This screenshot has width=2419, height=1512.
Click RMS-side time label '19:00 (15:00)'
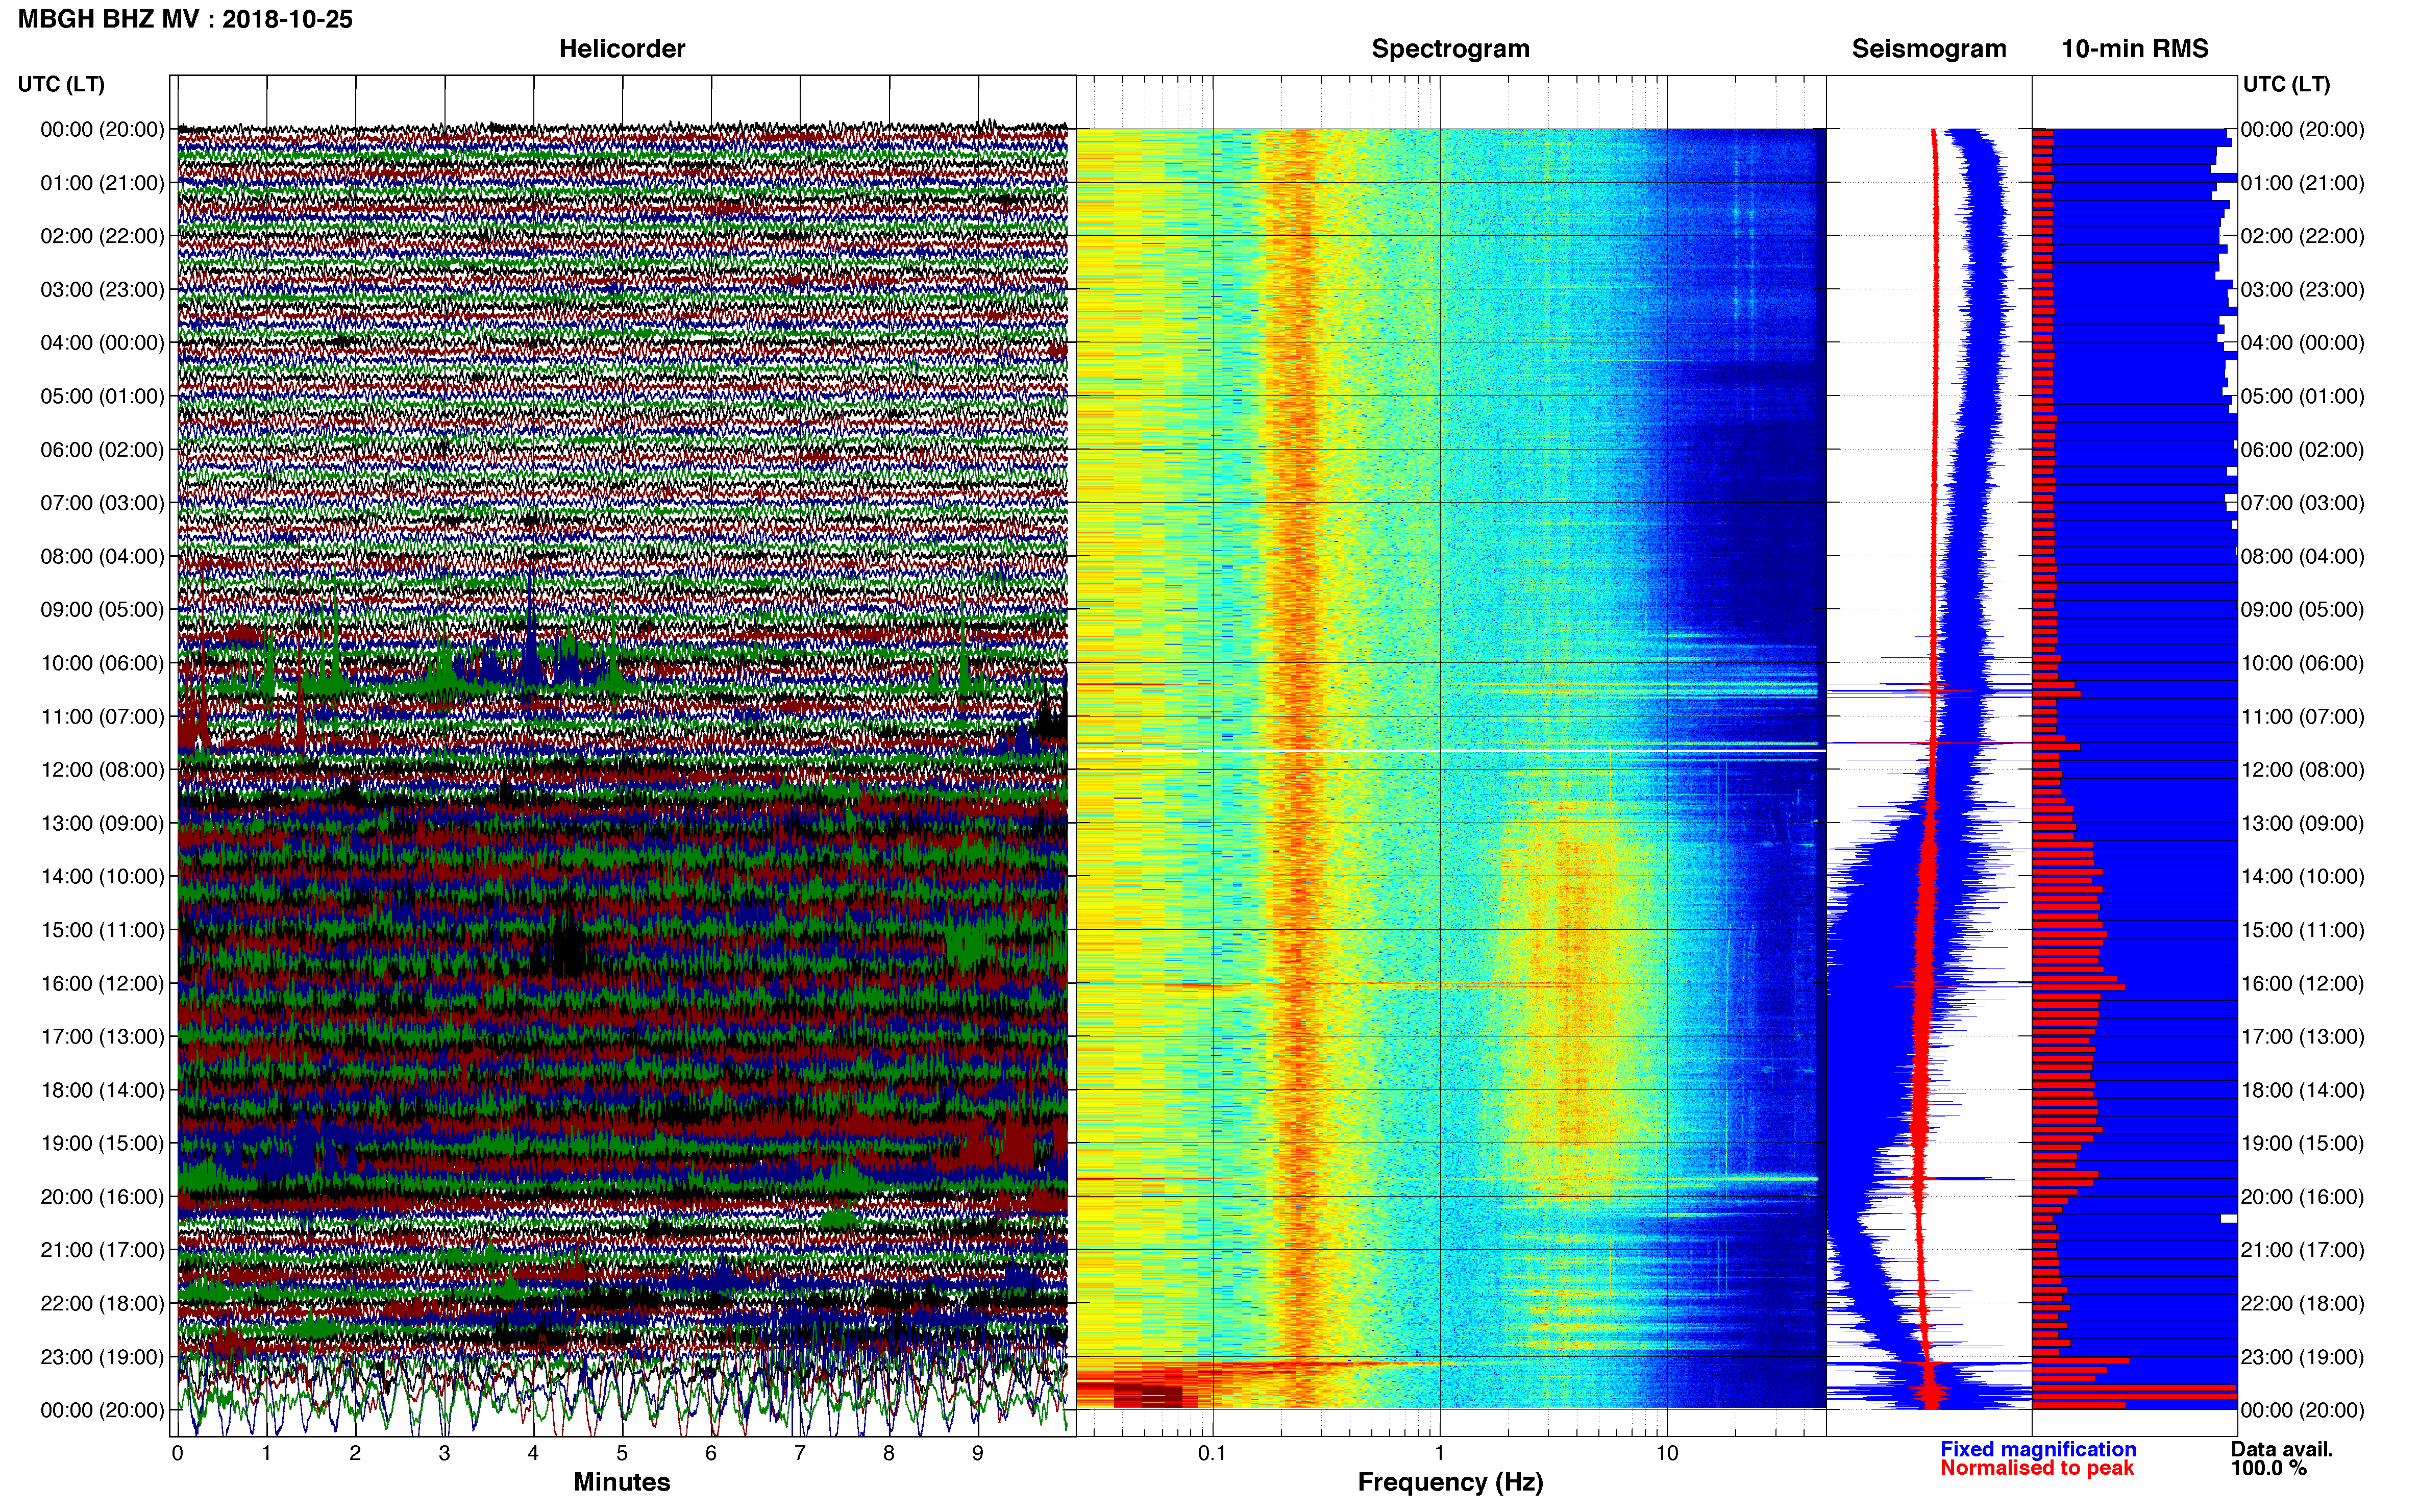[x=2303, y=1143]
